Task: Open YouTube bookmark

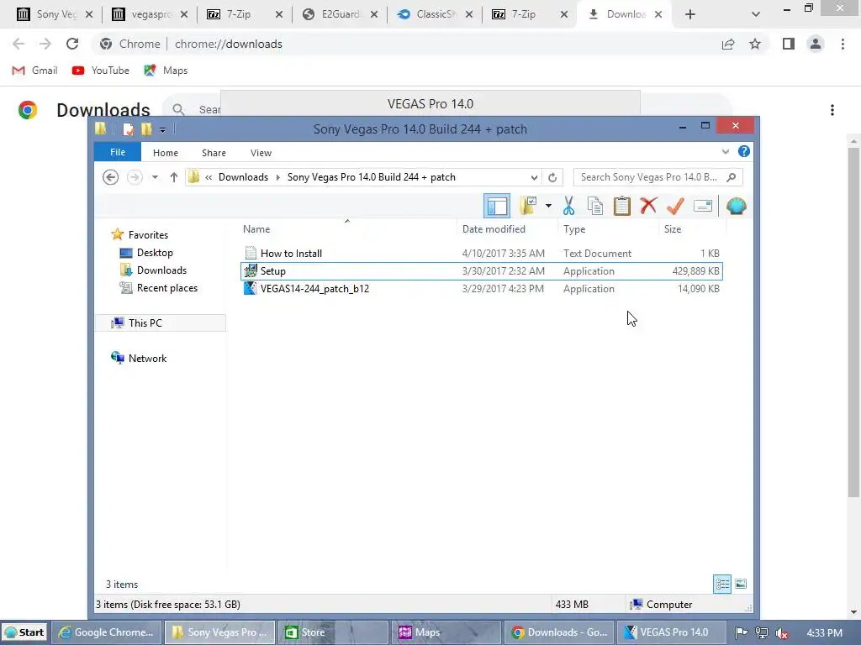Action: click(101, 71)
